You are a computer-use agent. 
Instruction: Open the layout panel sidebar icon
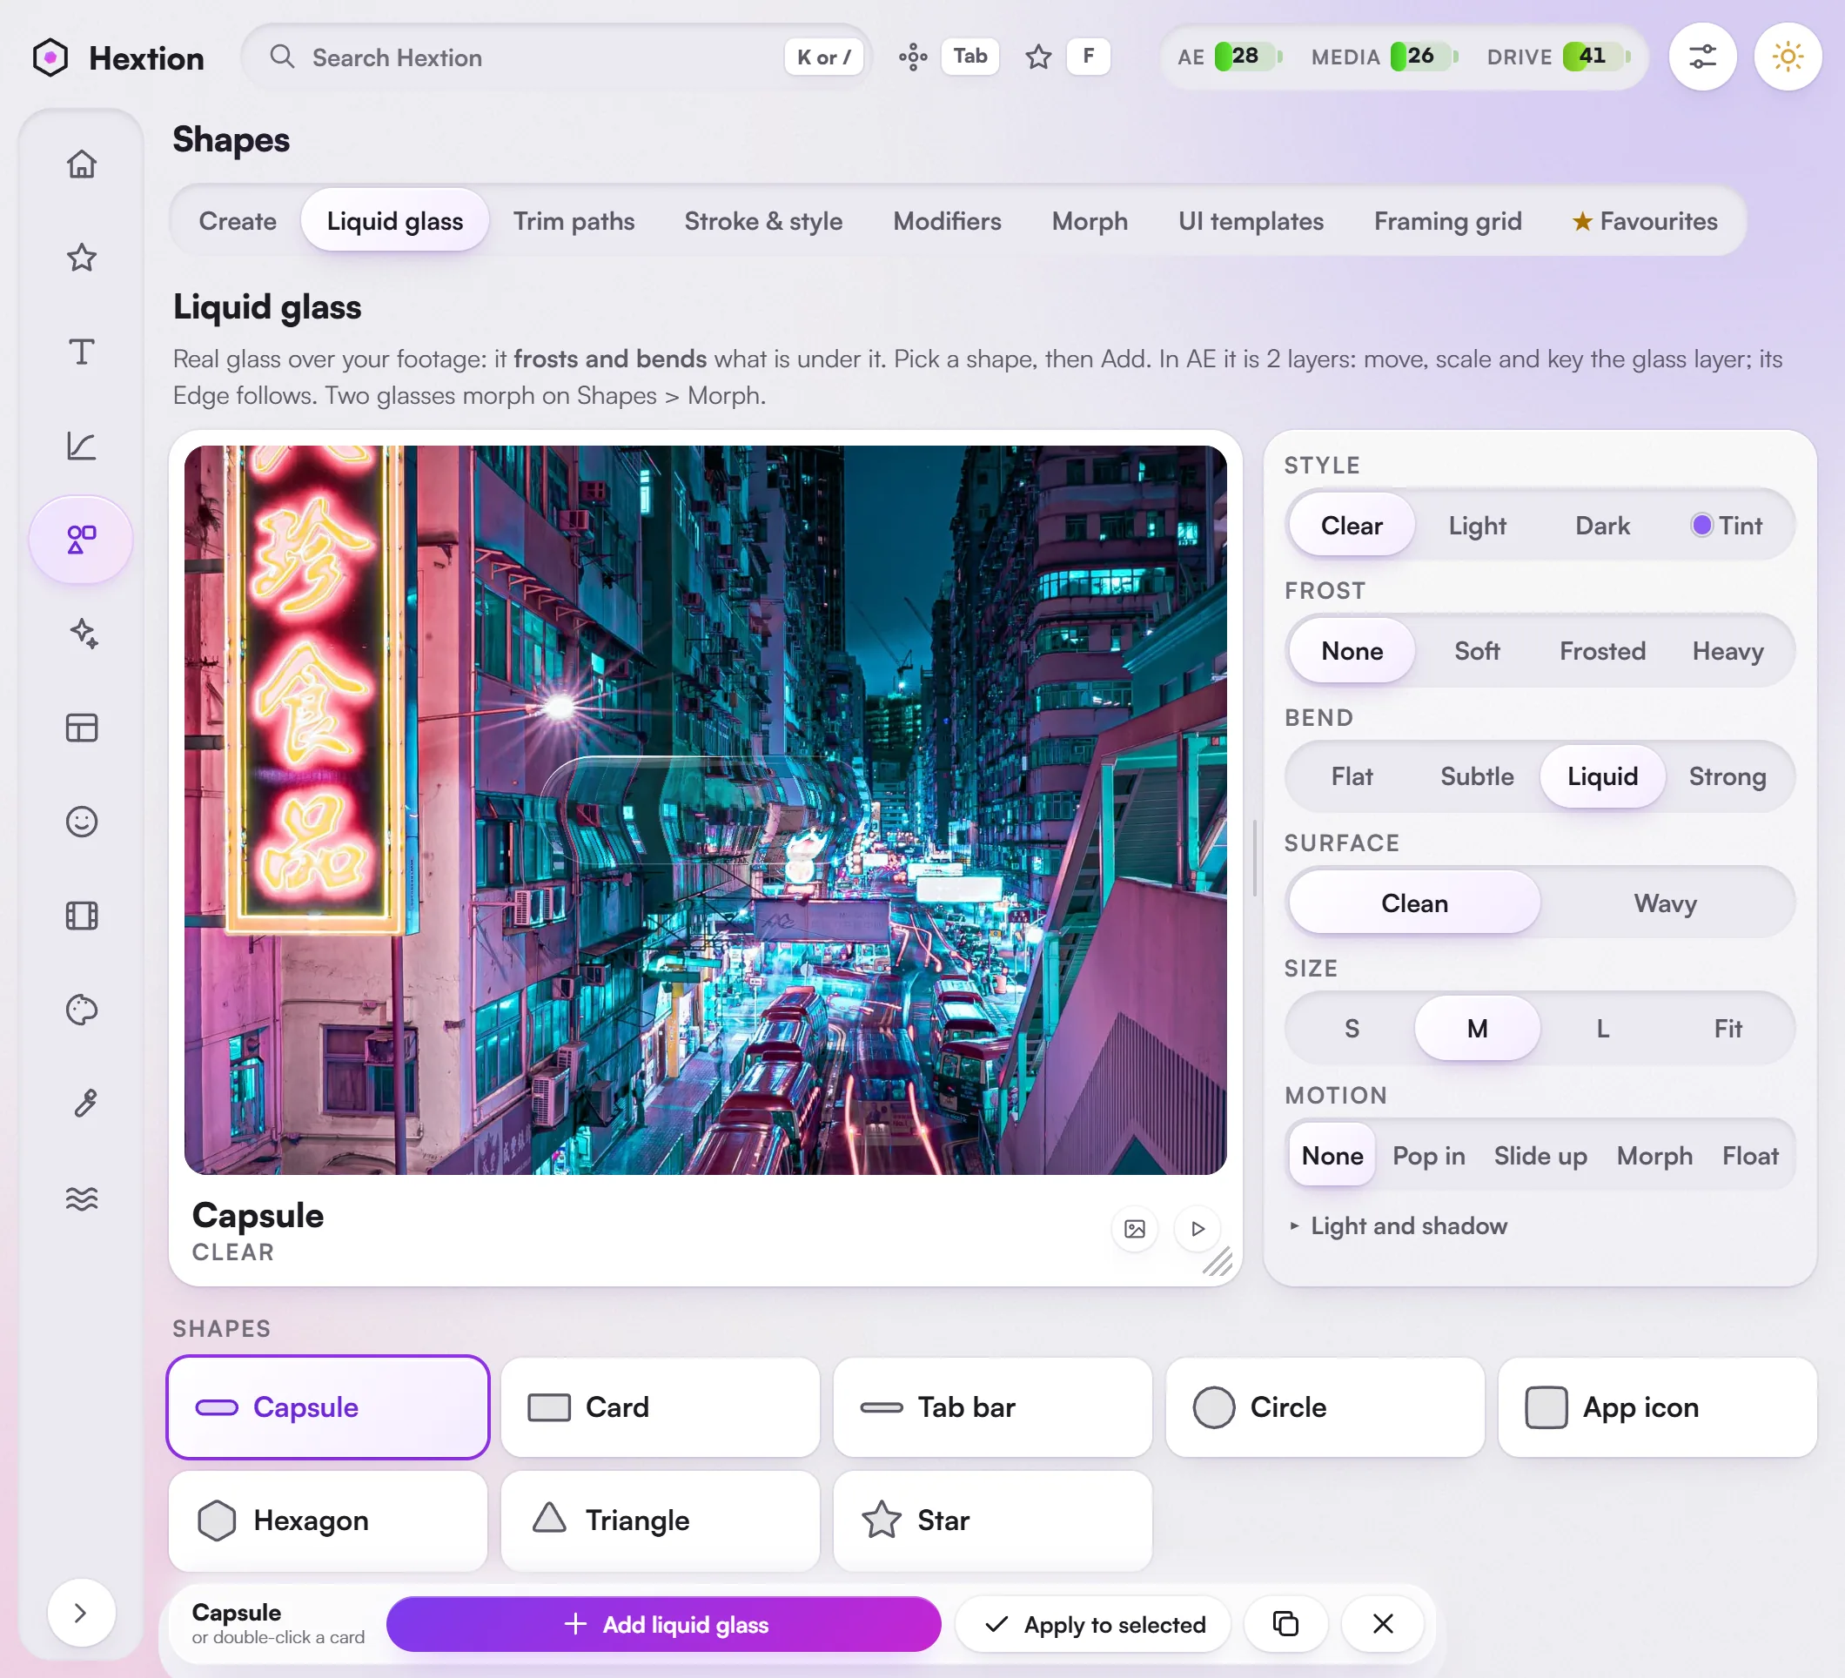point(82,728)
